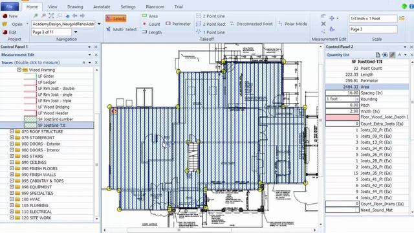Click the zoom to fit extents icon
The width and height of the screenshot is (414, 233).
(51, 16)
